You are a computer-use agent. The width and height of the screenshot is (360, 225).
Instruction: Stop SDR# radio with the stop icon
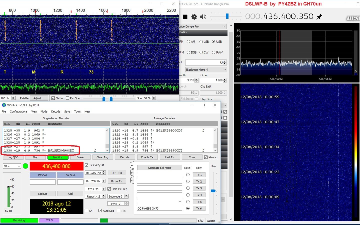pyautogui.click(x=185, y=17)
